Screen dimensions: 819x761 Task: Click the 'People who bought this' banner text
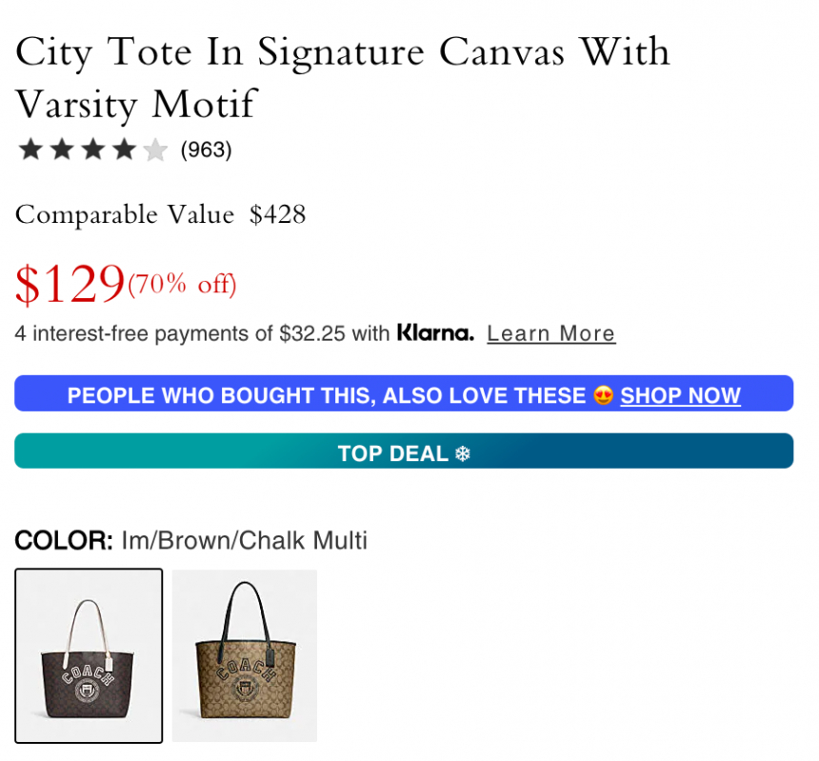point(326,395)
